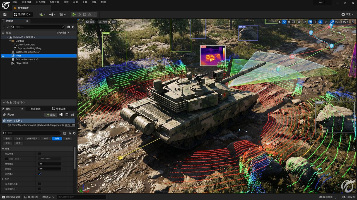The height and width of the screenshot is (200, 357).
Task: Collapse the Untitledz (编辑器) tree root
Action: (8, 37)
